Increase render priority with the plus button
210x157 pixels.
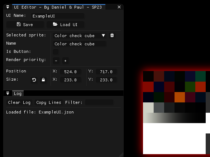(65, 61)
